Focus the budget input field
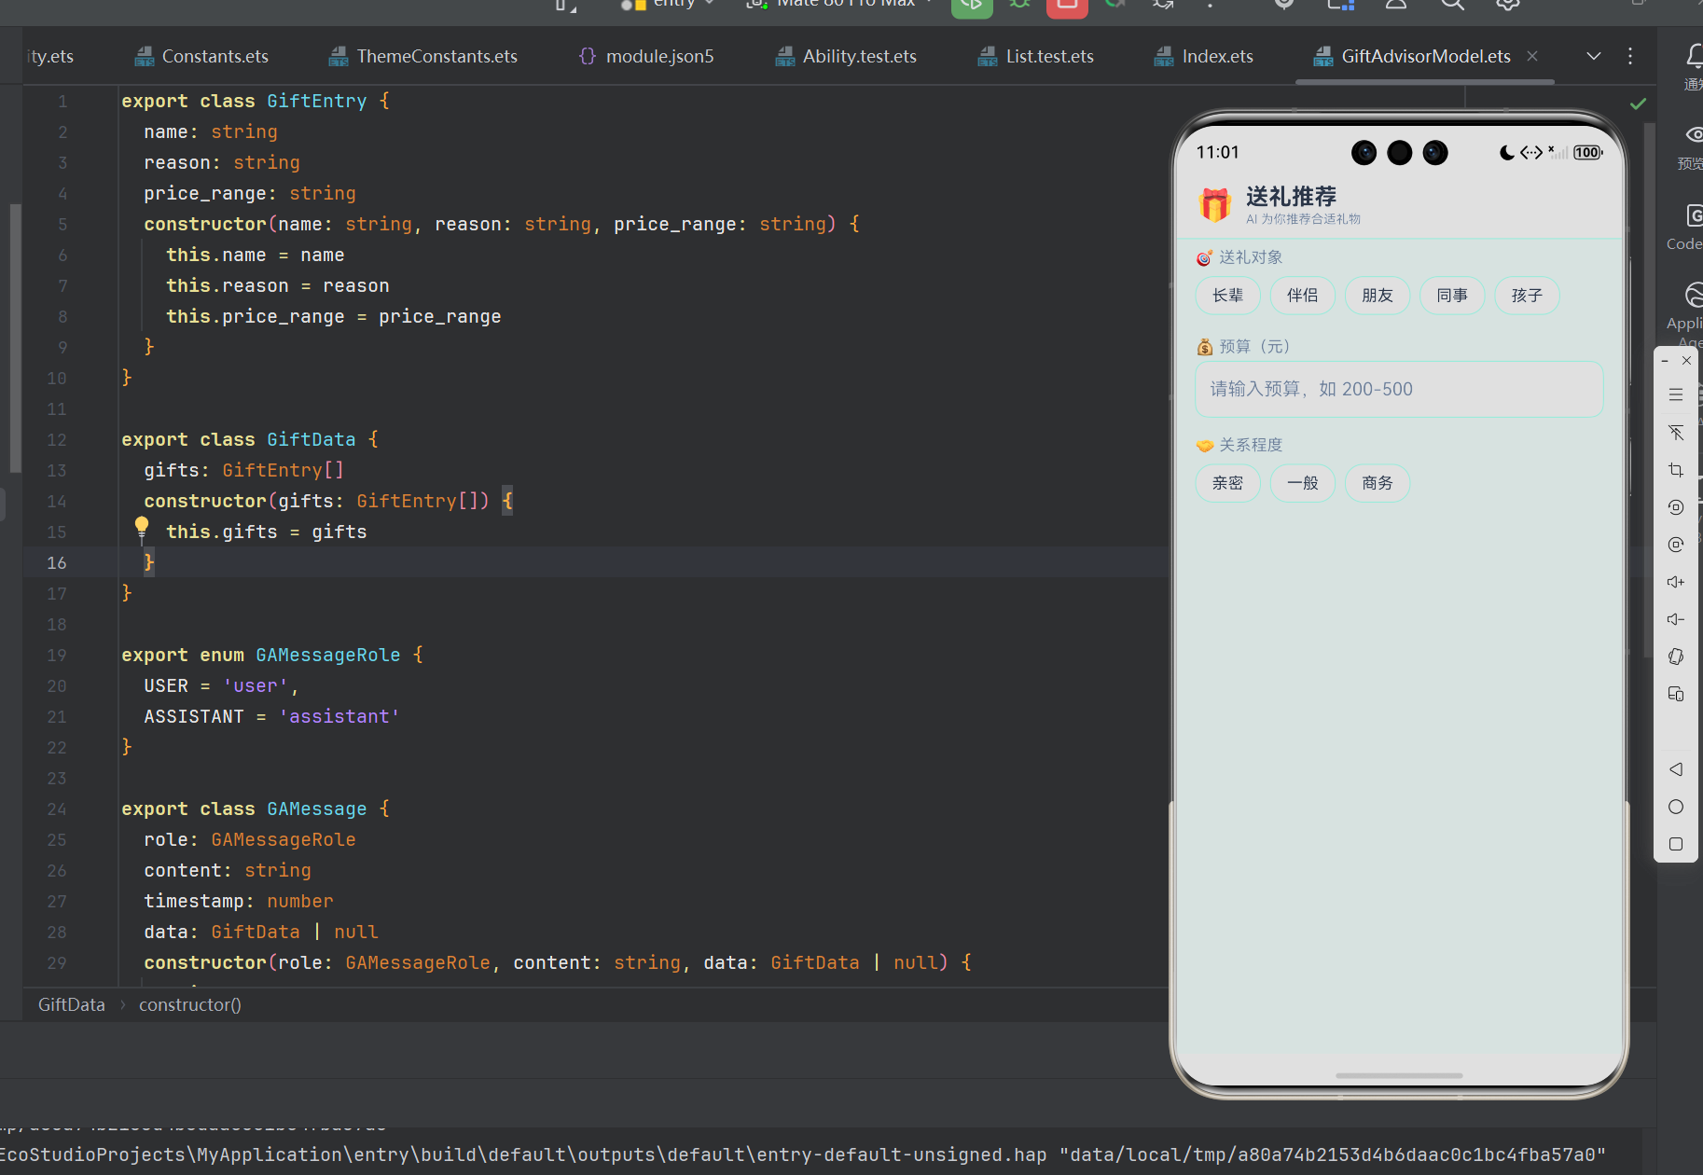 click(x=1399, y=389)
